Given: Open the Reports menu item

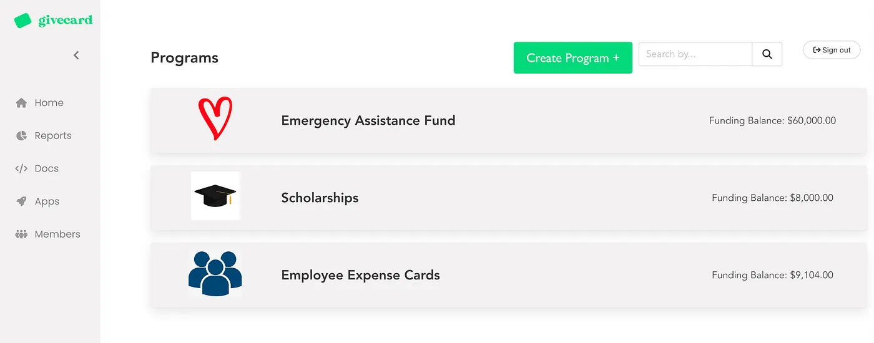Looking at the screenshot, I should pyautogui.click(x=53, y=136).
